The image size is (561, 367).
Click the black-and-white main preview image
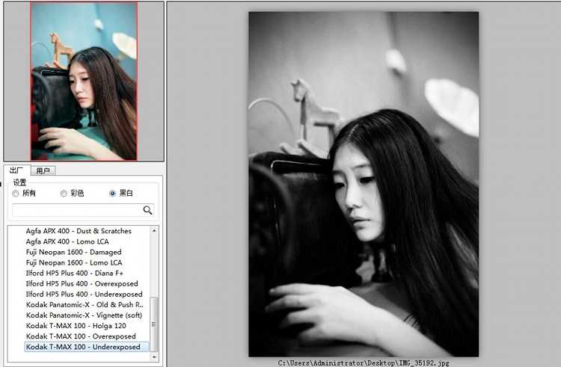point(363,183)
